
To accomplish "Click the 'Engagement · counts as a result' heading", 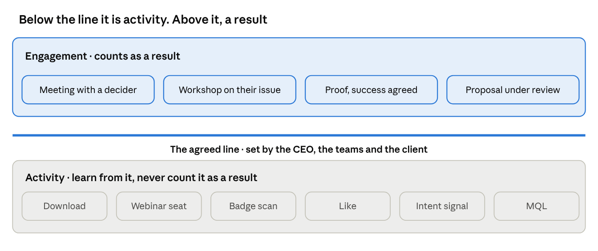I will tap(103, 56).
